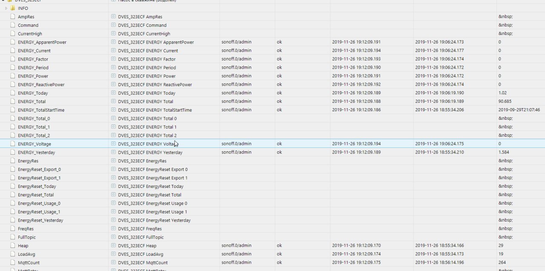
Task: Click the file icon beside ENERGY_Total
Action: point(13,101)
